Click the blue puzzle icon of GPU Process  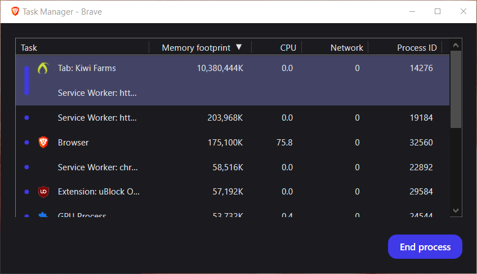point(43,214)
